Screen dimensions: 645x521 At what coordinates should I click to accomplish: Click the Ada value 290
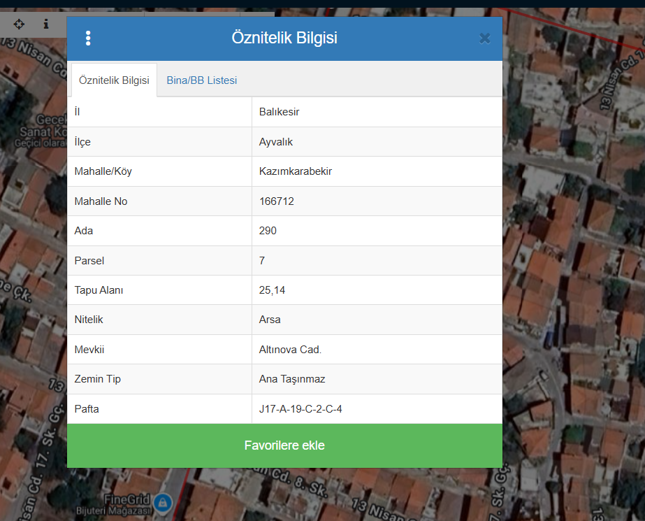268,231
